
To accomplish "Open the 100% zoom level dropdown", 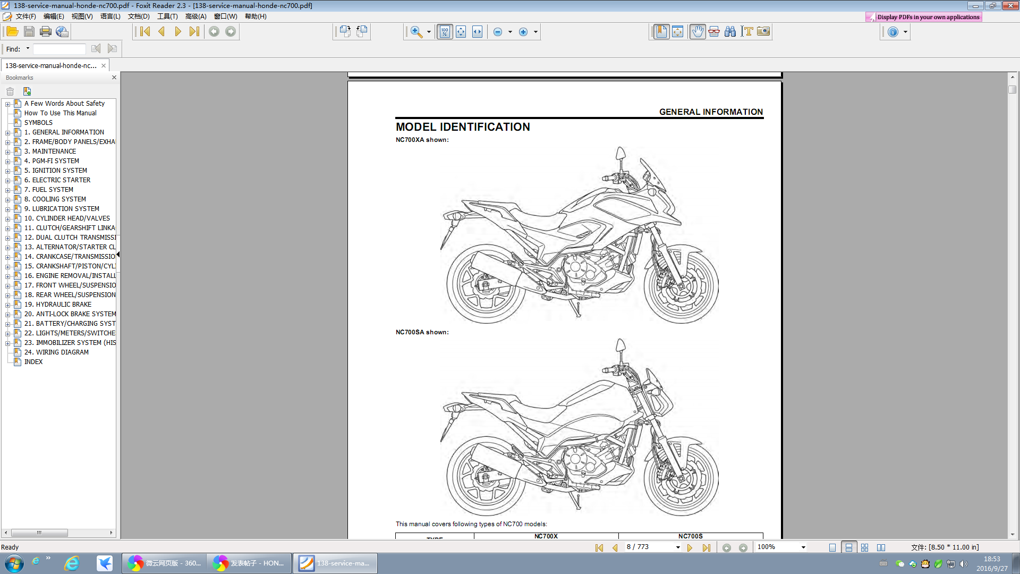I will [x=803, y=547].
